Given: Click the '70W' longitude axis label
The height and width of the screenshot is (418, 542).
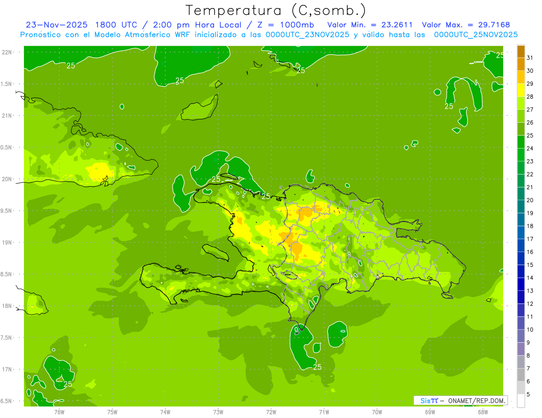Looking at the screenshot, I should point(377,412).
